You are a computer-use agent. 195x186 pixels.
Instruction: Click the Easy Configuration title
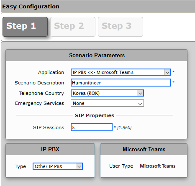(31, 7)
